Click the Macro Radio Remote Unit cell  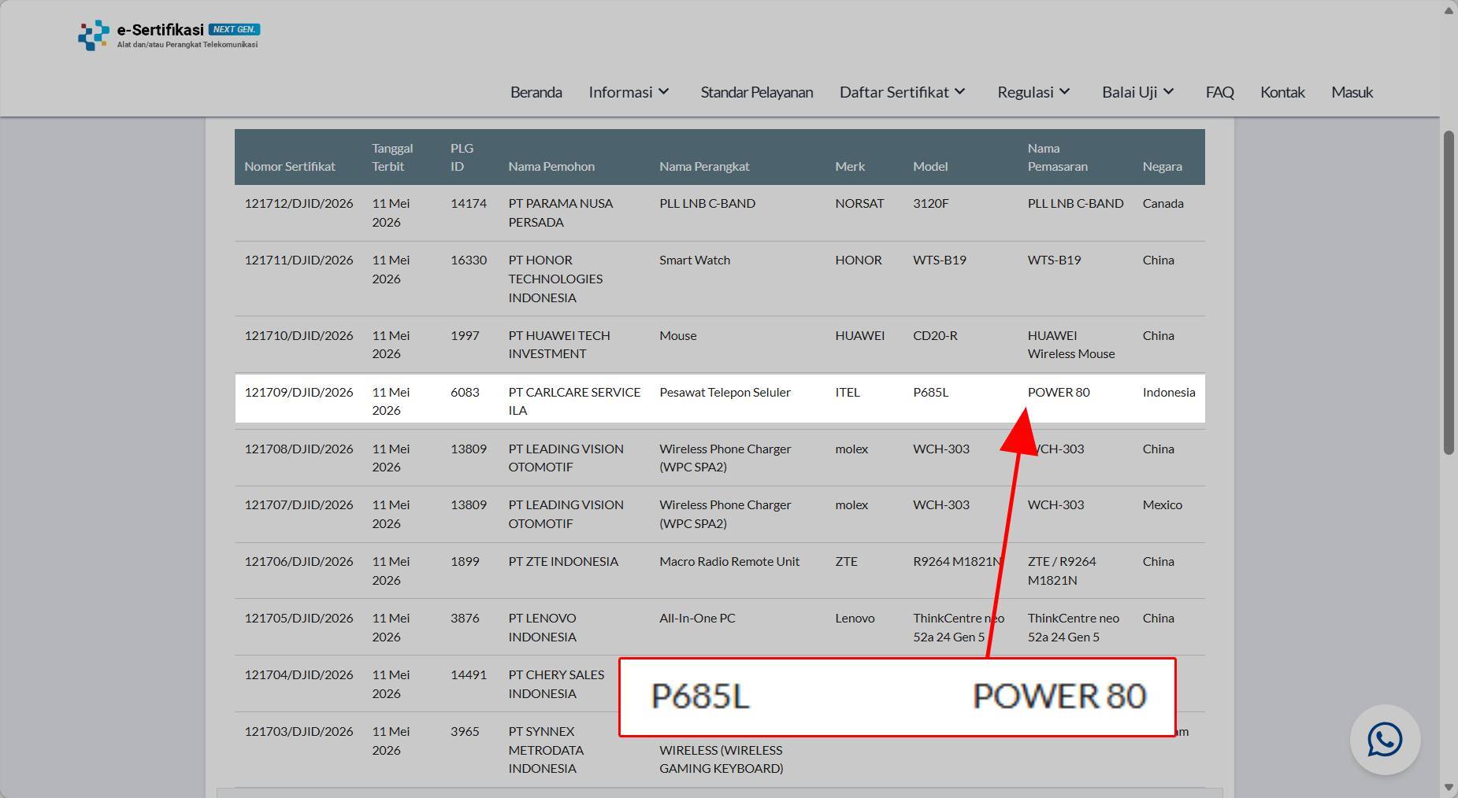729,561
